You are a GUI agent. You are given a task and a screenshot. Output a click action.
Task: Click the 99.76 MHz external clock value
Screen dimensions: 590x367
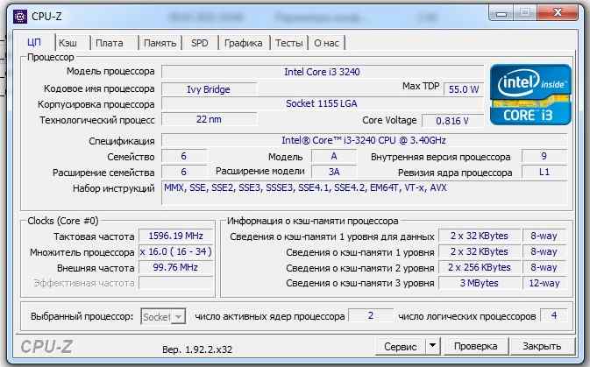click(x=175, y=267)
